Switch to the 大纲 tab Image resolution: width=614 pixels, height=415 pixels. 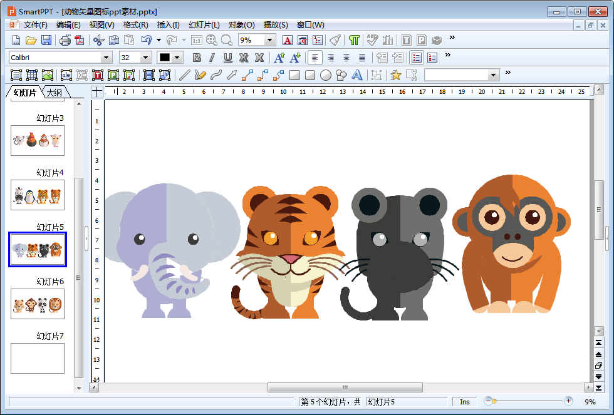point(55,93)
